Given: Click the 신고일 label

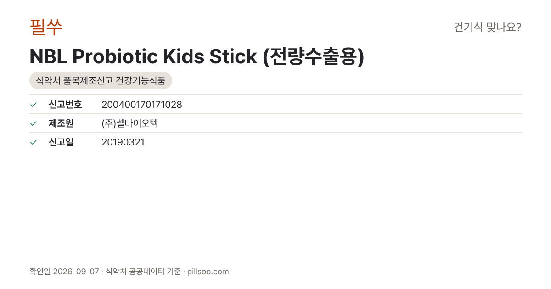Looking at the screenshot, I should coord(61,142).
